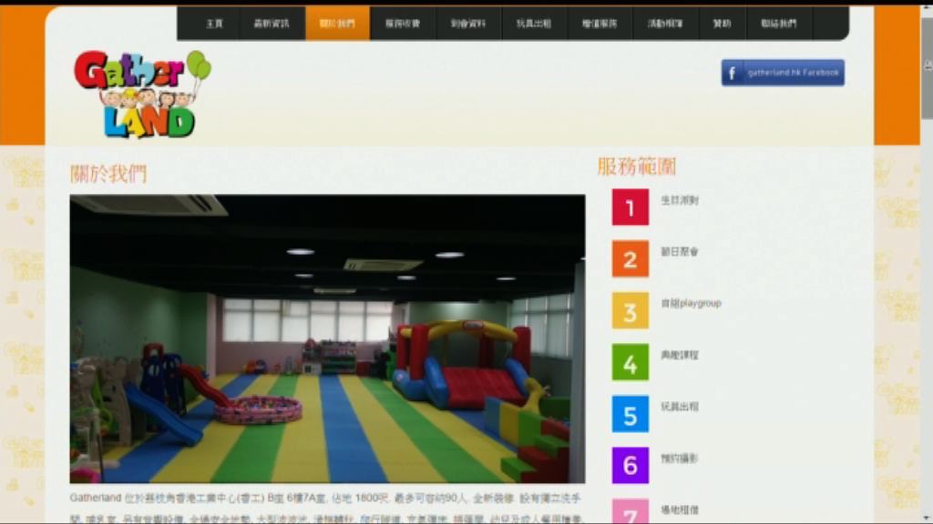
Task: Select the highlighted 關於我們 navigation tab
Action: pyautogui.click(x=337, y=24)
